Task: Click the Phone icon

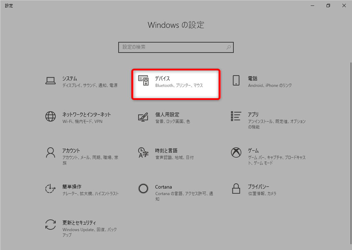Action: coord(236,81)
